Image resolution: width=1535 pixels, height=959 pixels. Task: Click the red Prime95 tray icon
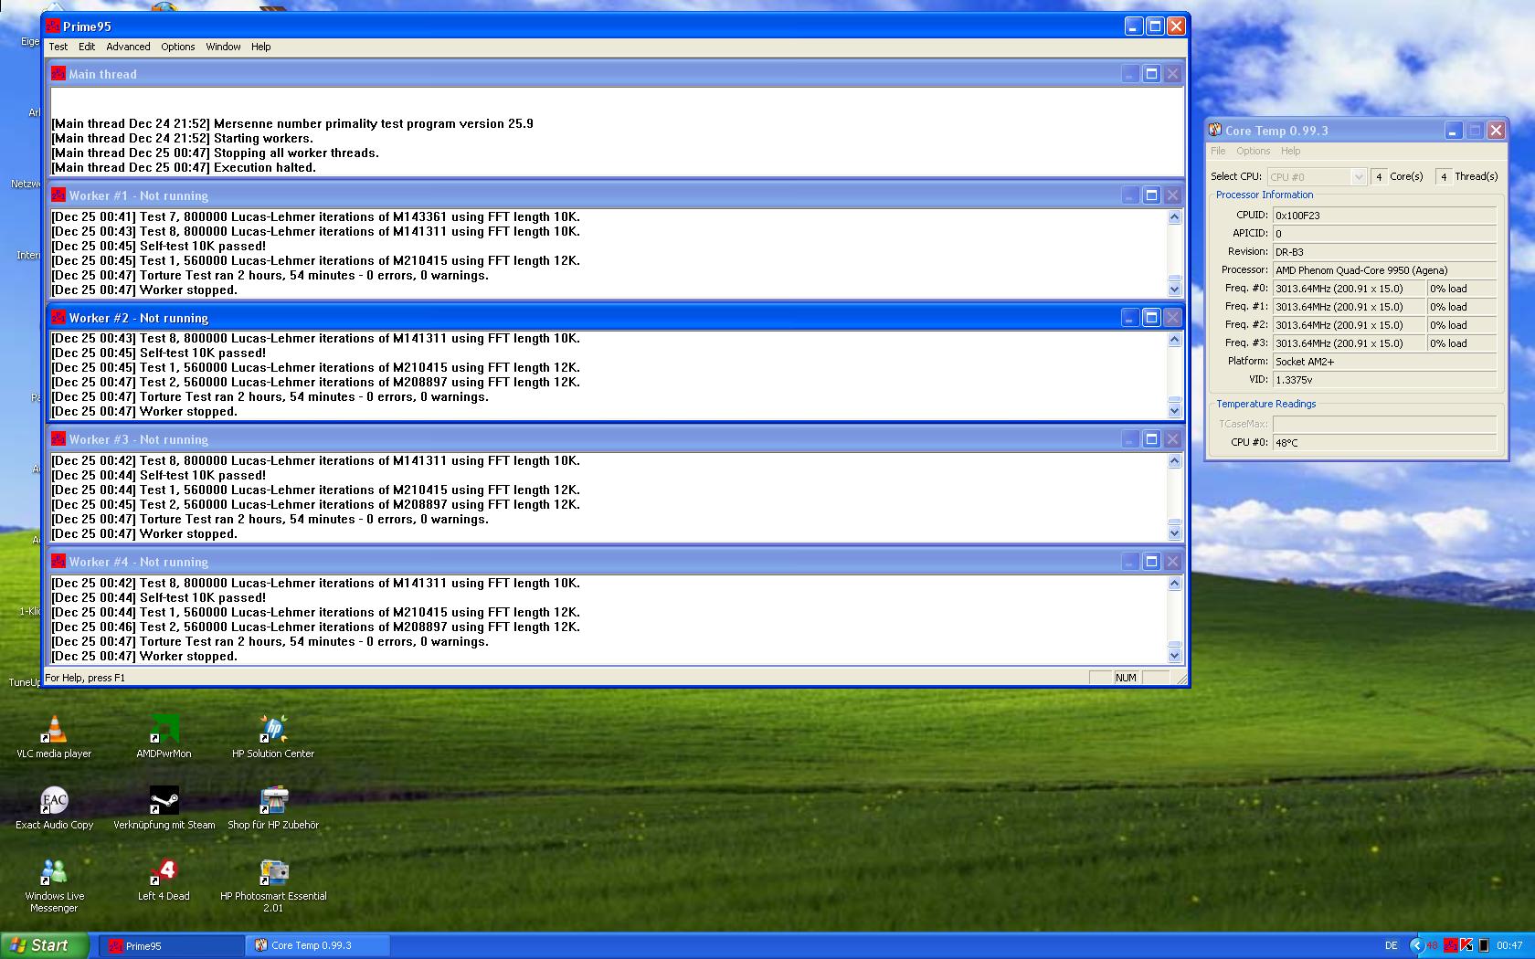pyautogui.click(x=1450, y=945)
